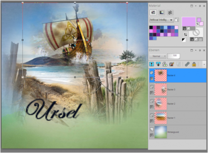Screen dimensions: 208x153
Task: Click the layer opacity field showing 100
Action: point(173,56)
